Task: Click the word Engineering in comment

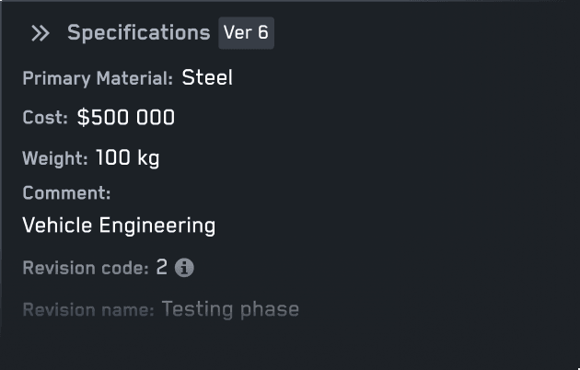Action: point(157,225)
